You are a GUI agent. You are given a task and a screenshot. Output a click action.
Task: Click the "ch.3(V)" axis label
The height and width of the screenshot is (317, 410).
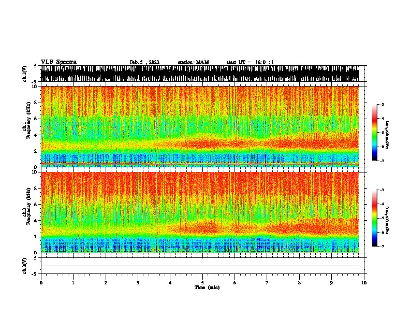[x=25, y=266]
